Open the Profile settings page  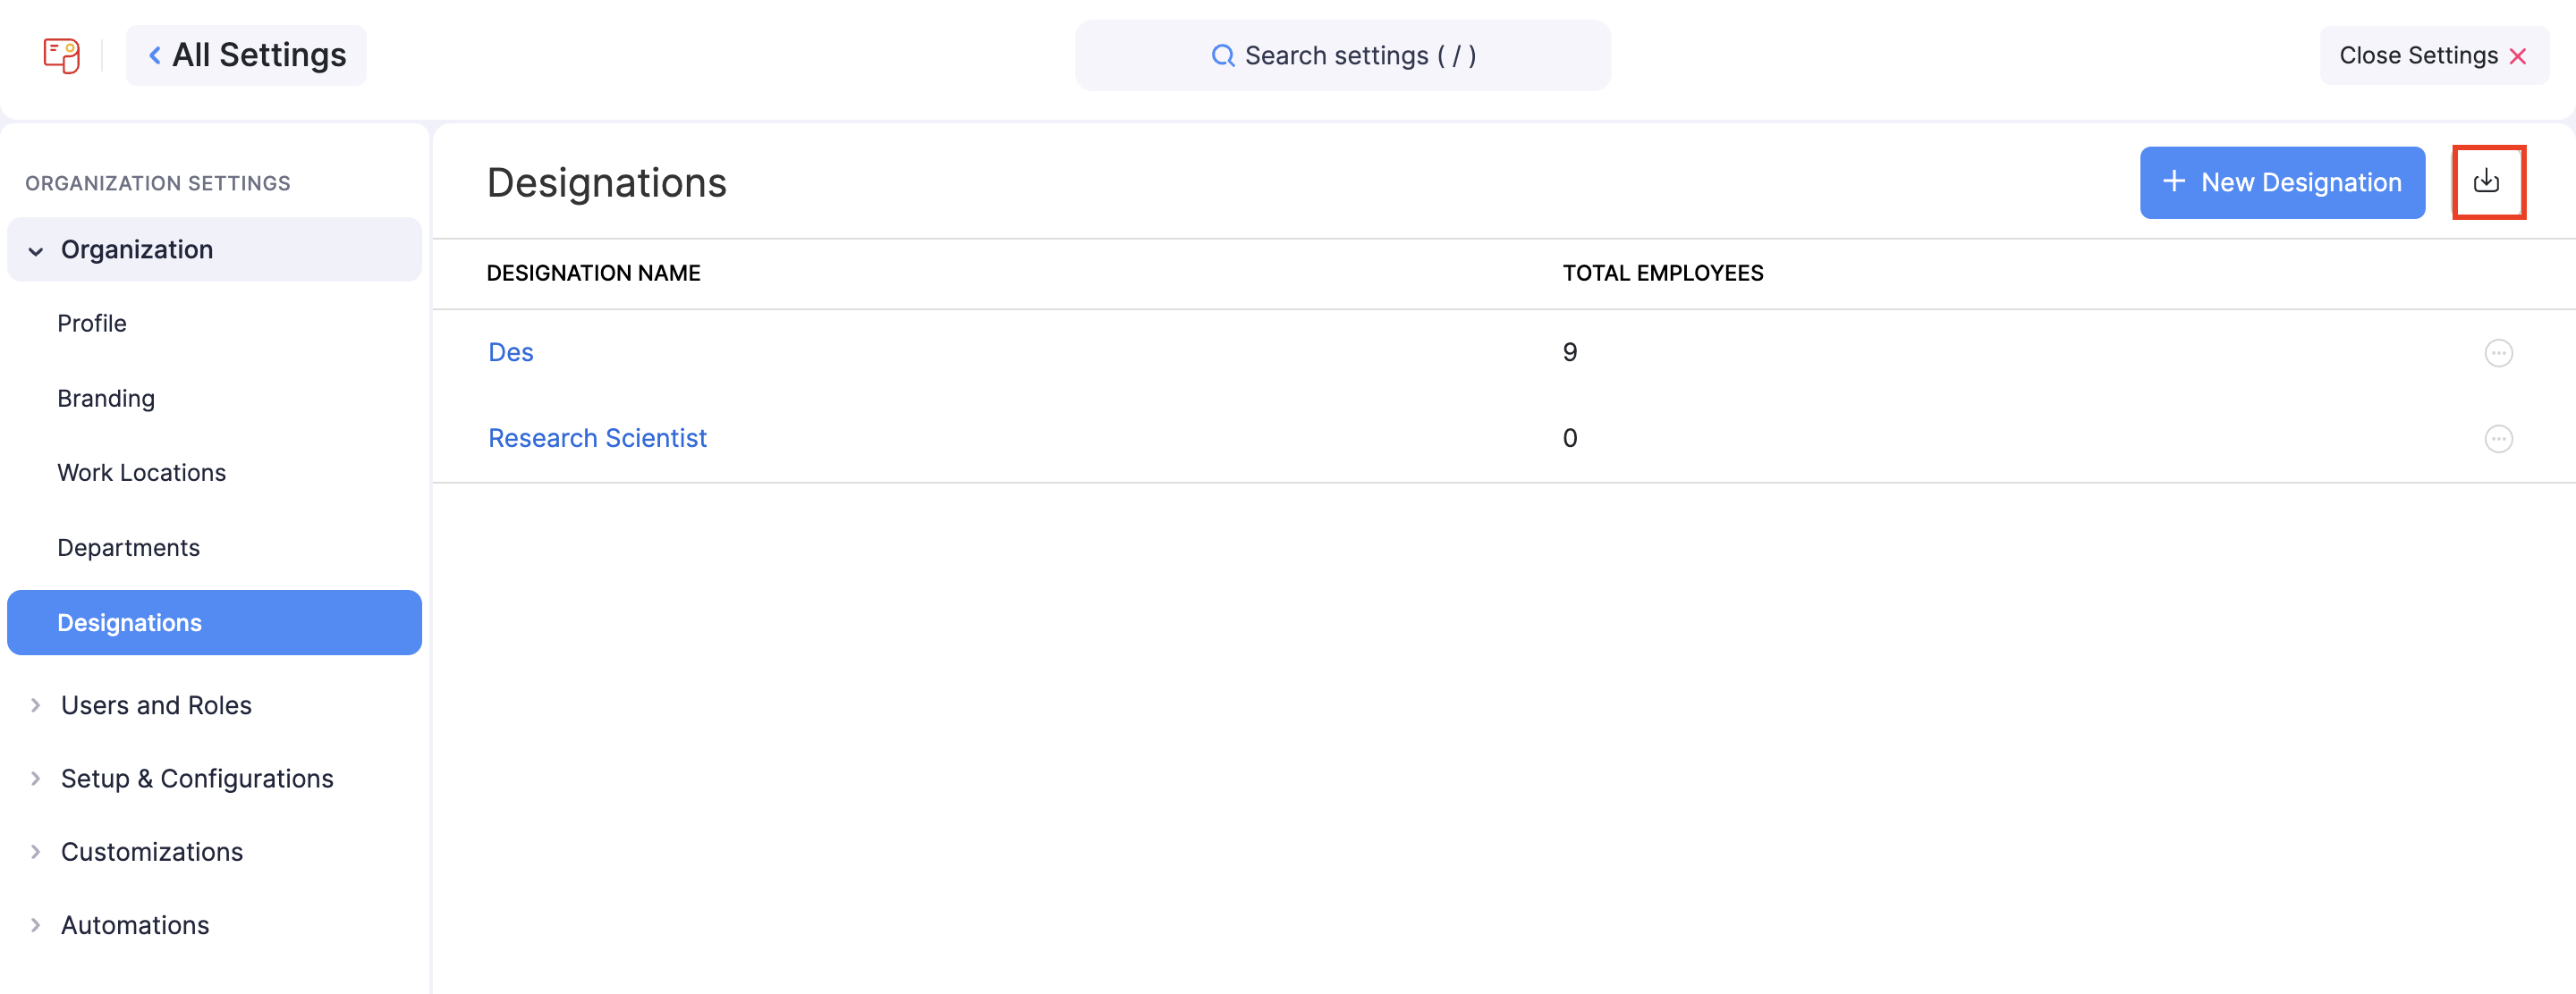tap(91, 324)
